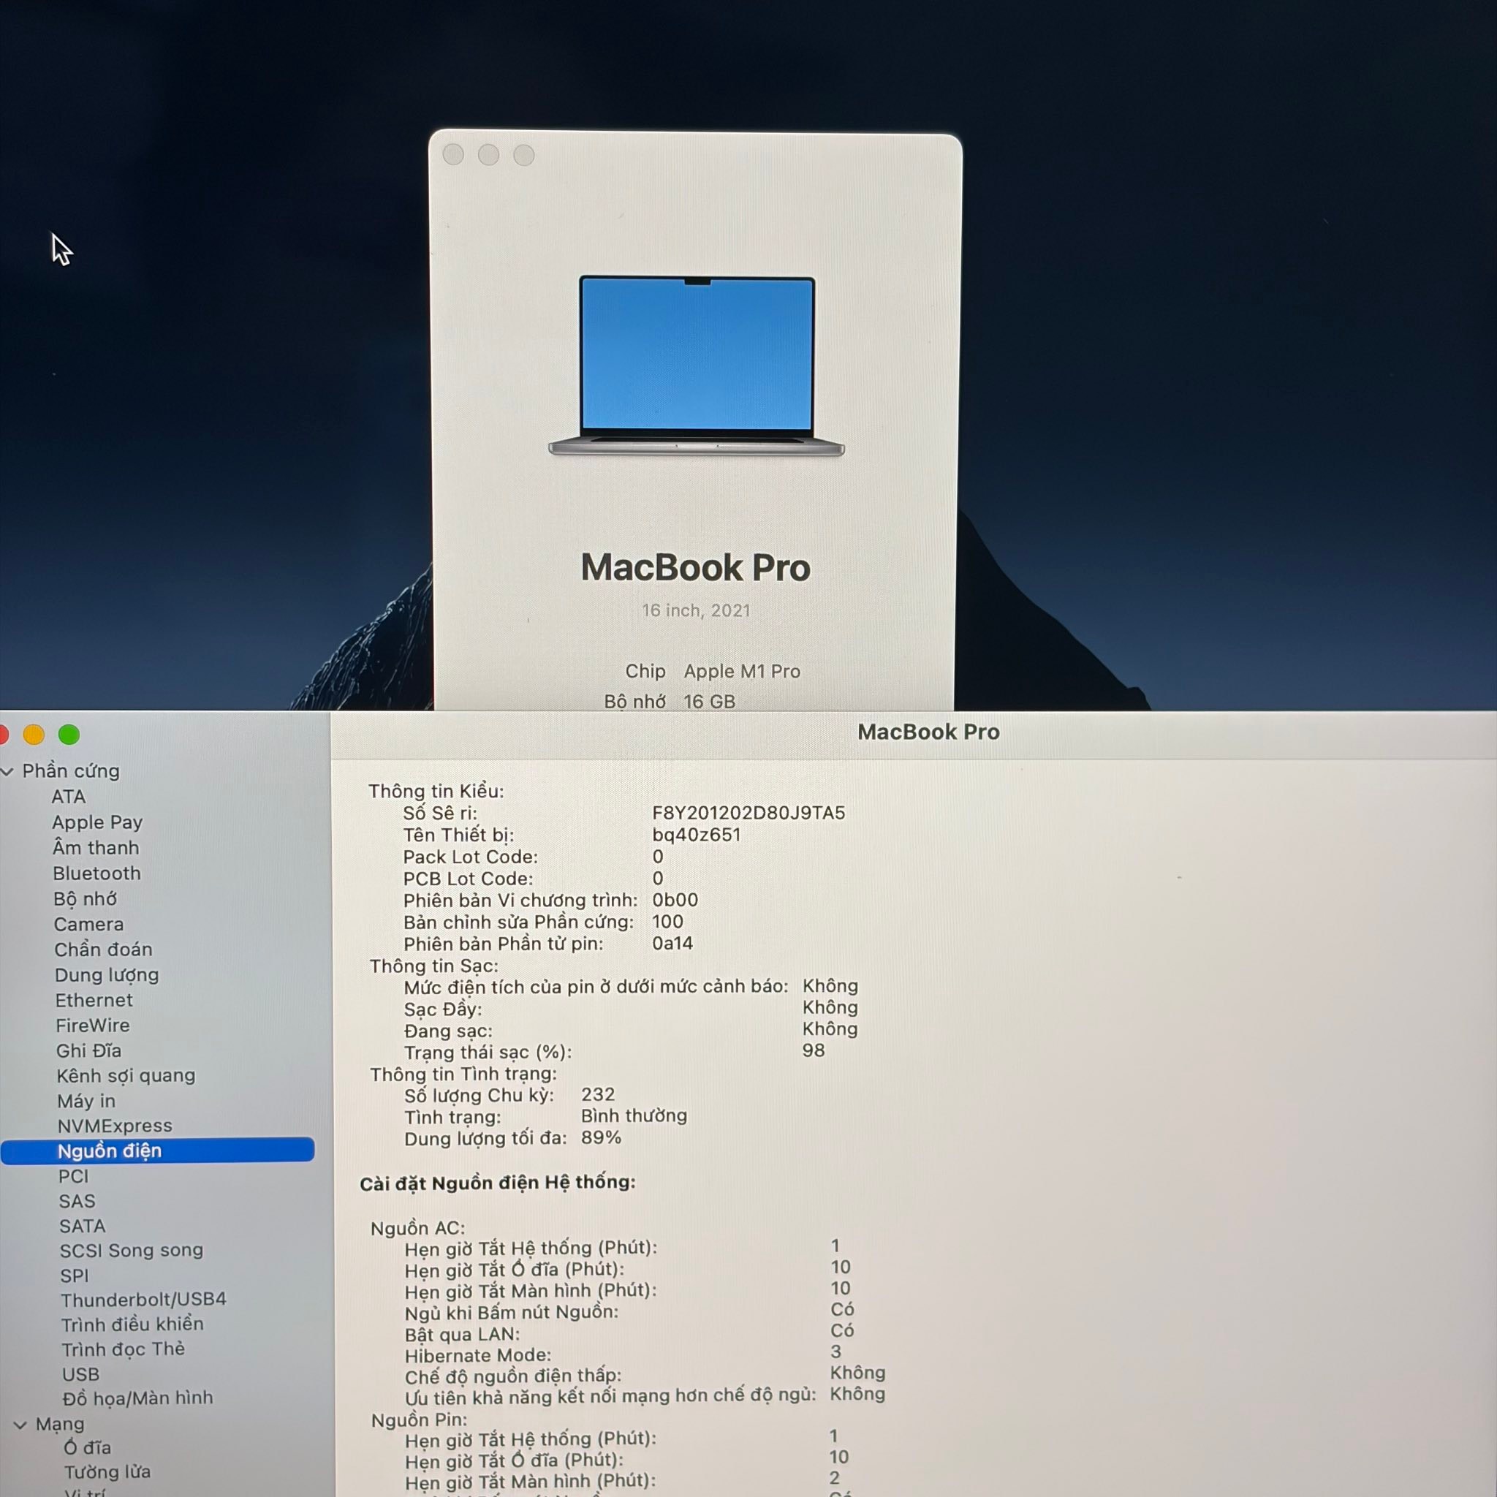Viewport: 1497px width, 1497px height.
Task: Collapse the Phần cứng hardware section
Action: [8, 772]
